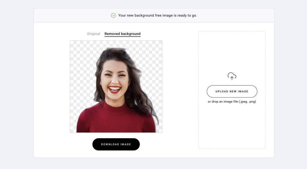Click the background-removed portrait preview
307x169 pixels.
pyautogui.click(x=116, y=87)
